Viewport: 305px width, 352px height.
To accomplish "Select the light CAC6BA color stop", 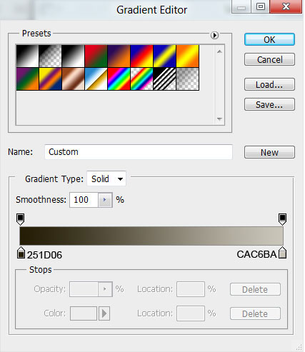I will tap(283, 253).
